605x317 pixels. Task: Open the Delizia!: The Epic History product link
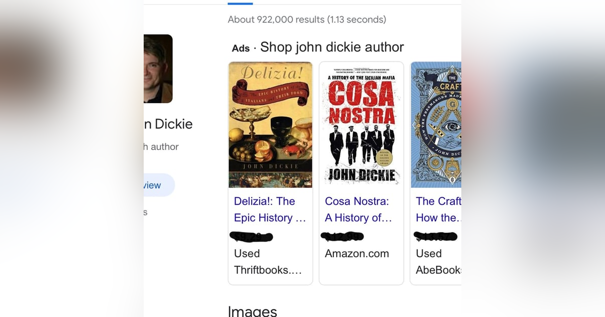tap(270, 209)
